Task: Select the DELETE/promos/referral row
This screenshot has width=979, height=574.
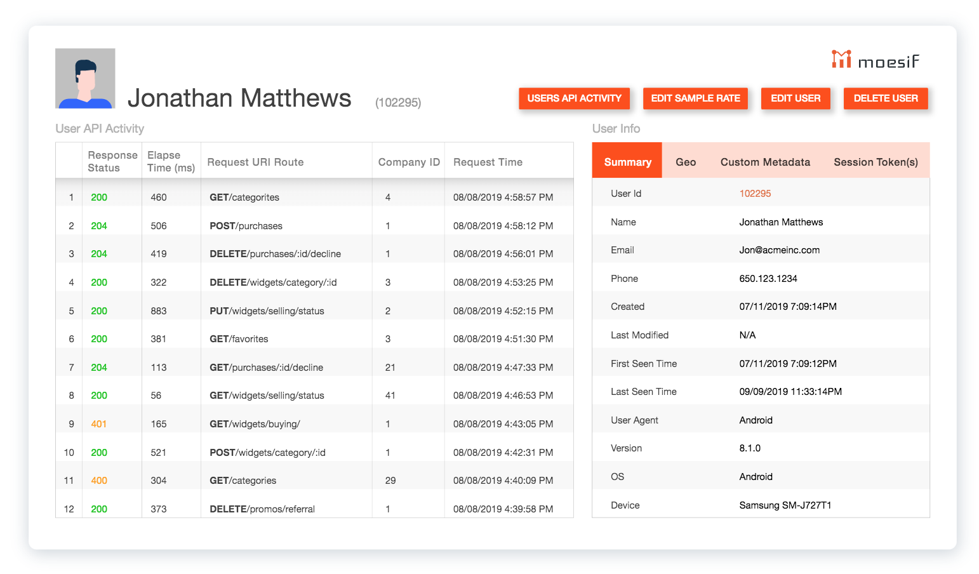Action: pyautogui.click(x=262, y=509)
